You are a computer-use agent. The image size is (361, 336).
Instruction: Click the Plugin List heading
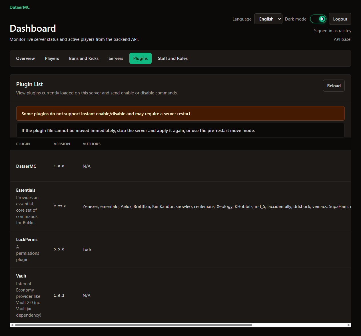pyautogui.click(x=29, y=84)
